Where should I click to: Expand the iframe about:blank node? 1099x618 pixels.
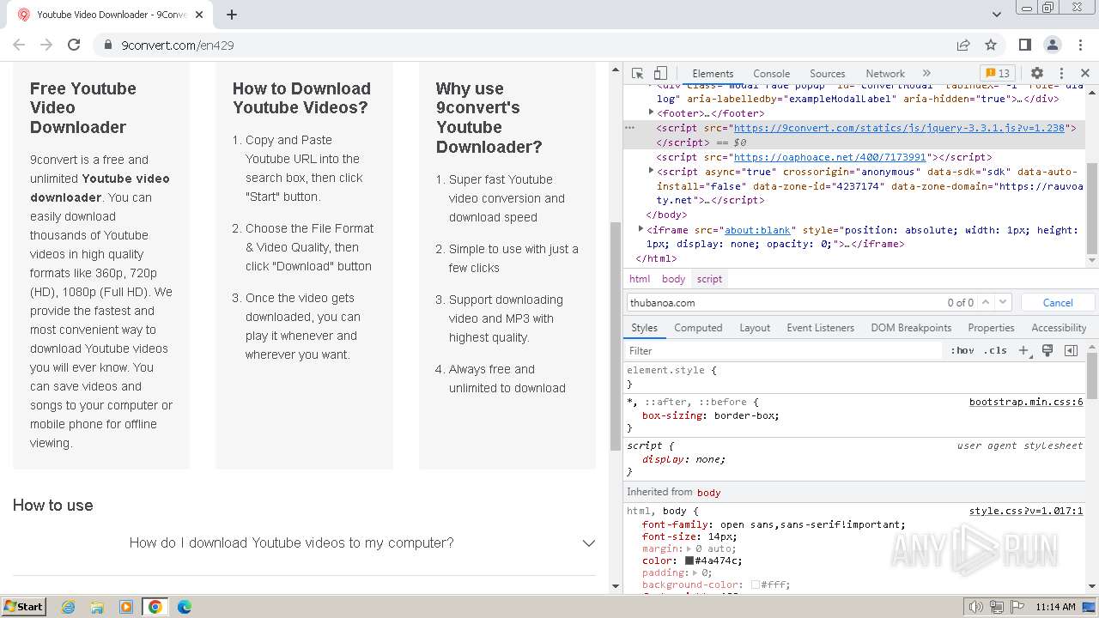point(641,229)
